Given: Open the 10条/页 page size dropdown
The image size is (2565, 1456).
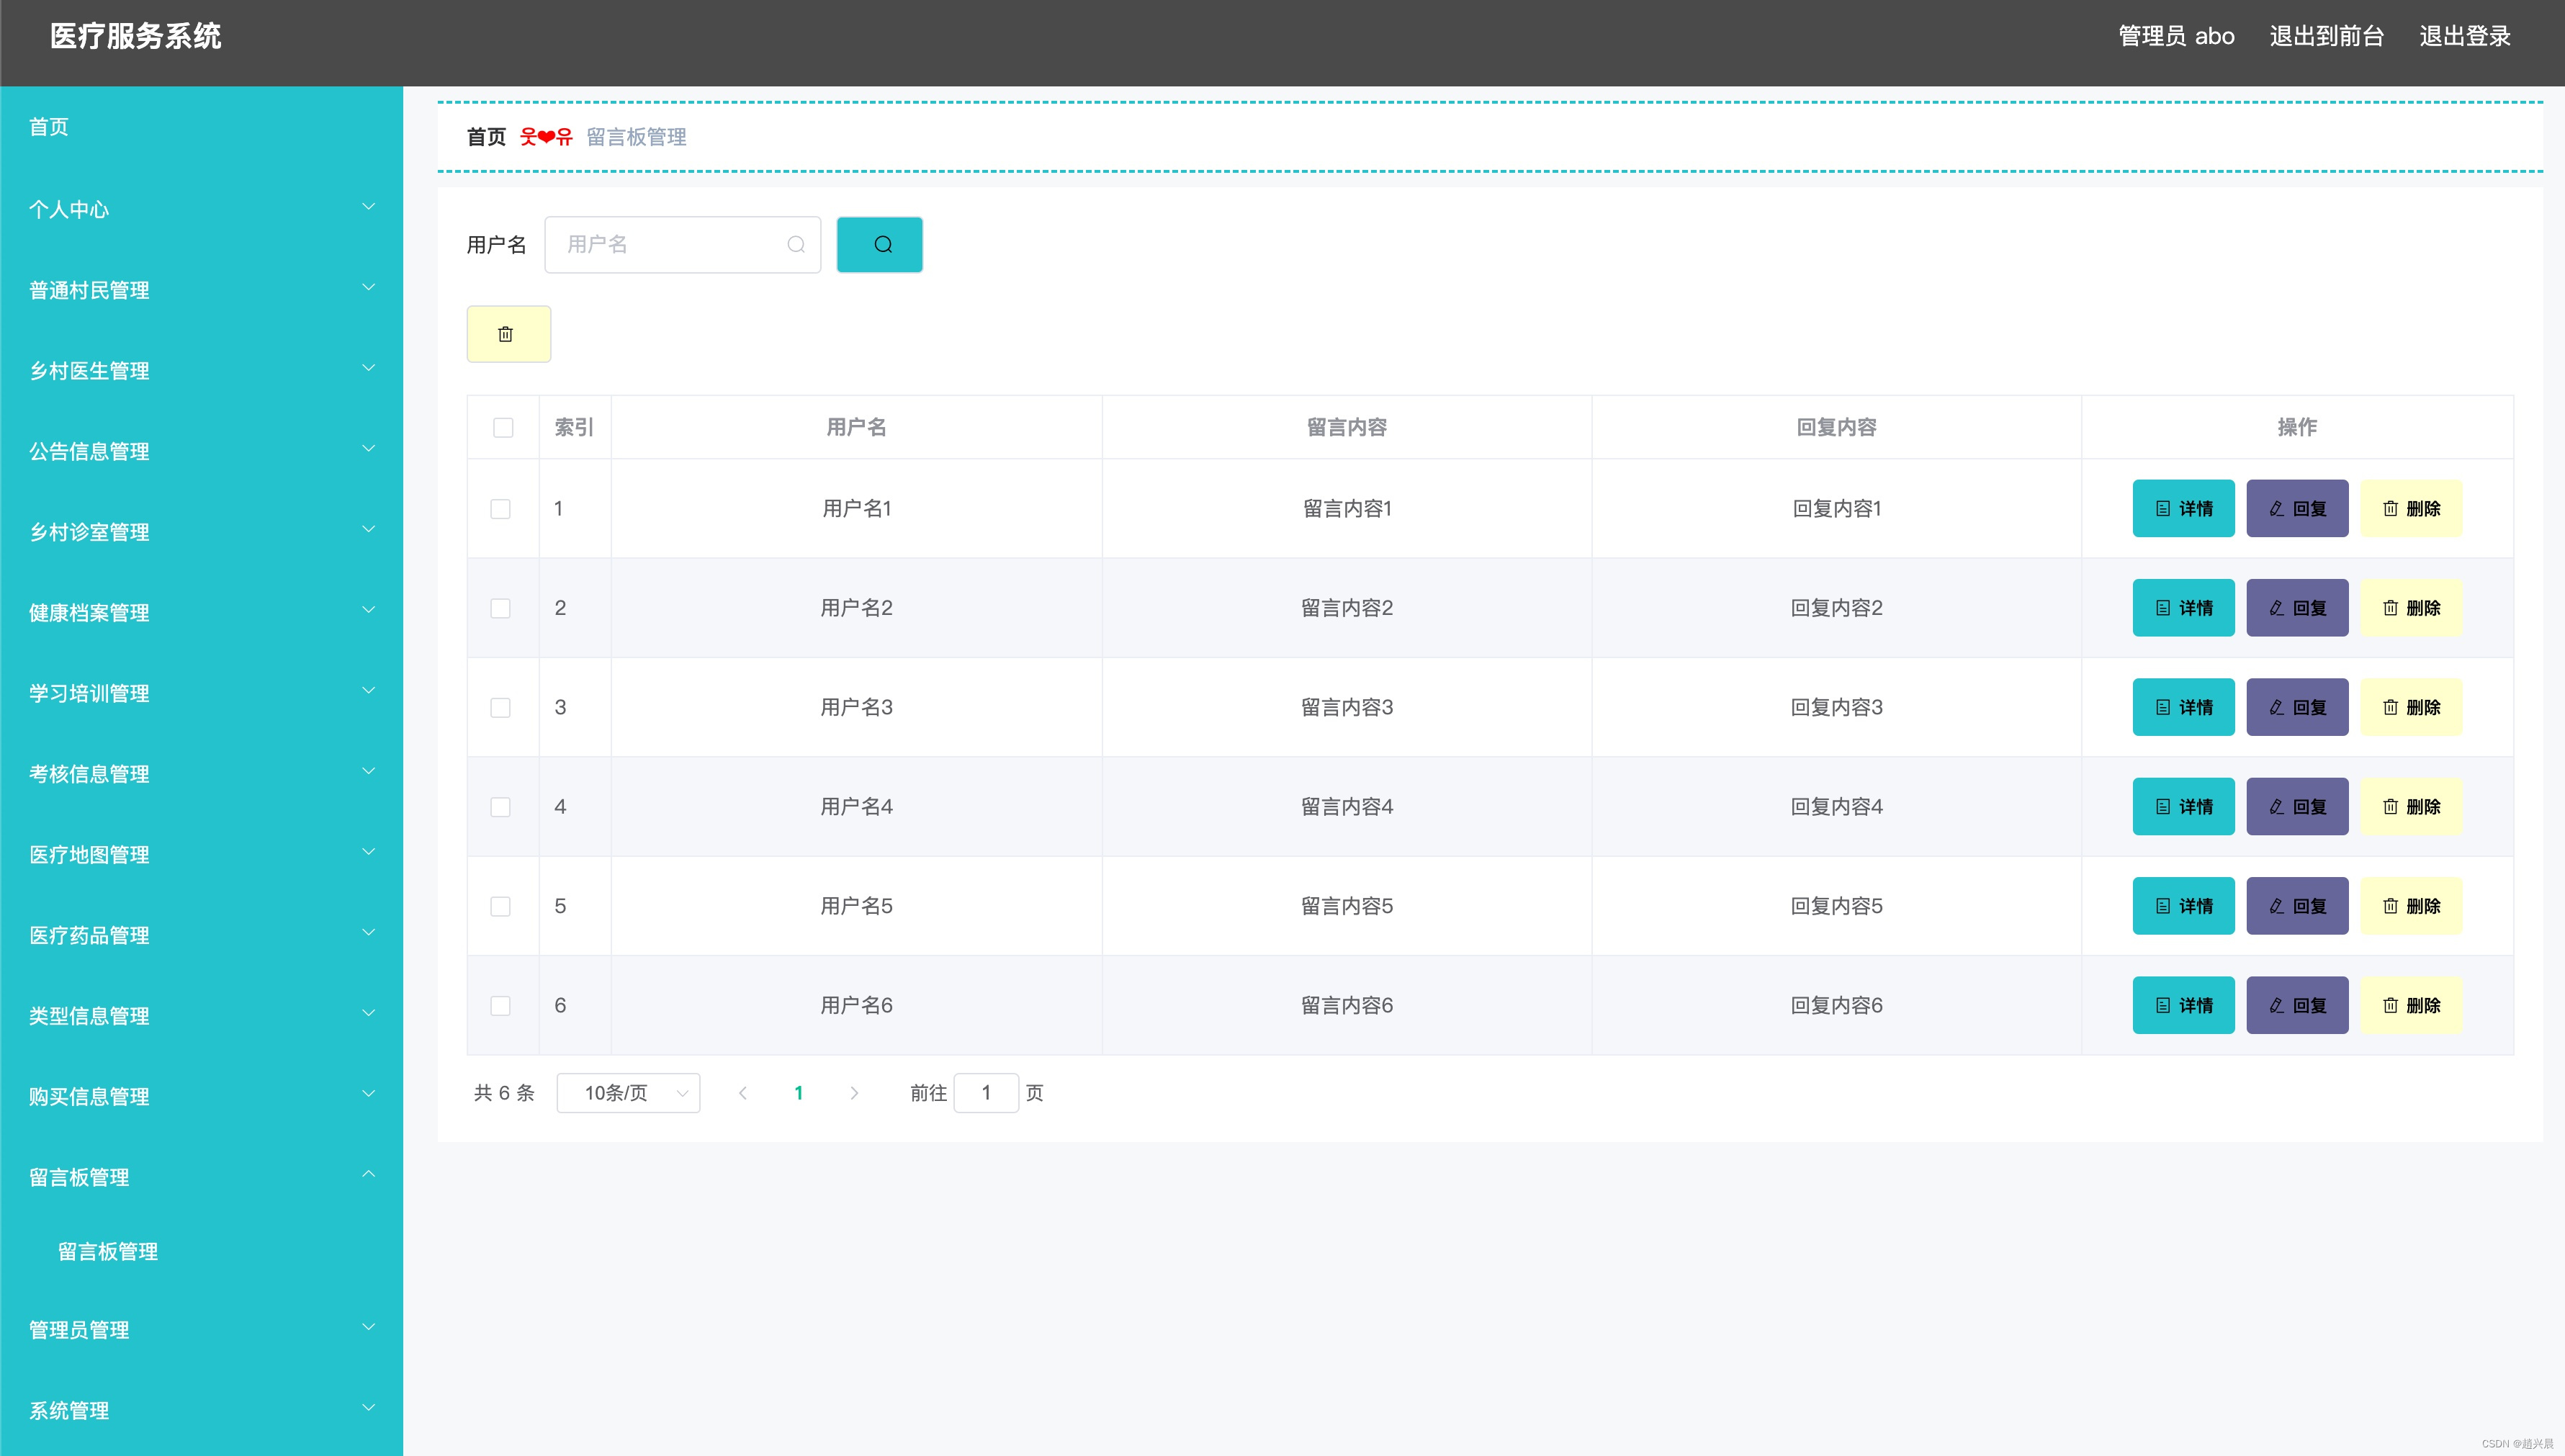Looking at the screenshot, I should [x=628, y=1093].
